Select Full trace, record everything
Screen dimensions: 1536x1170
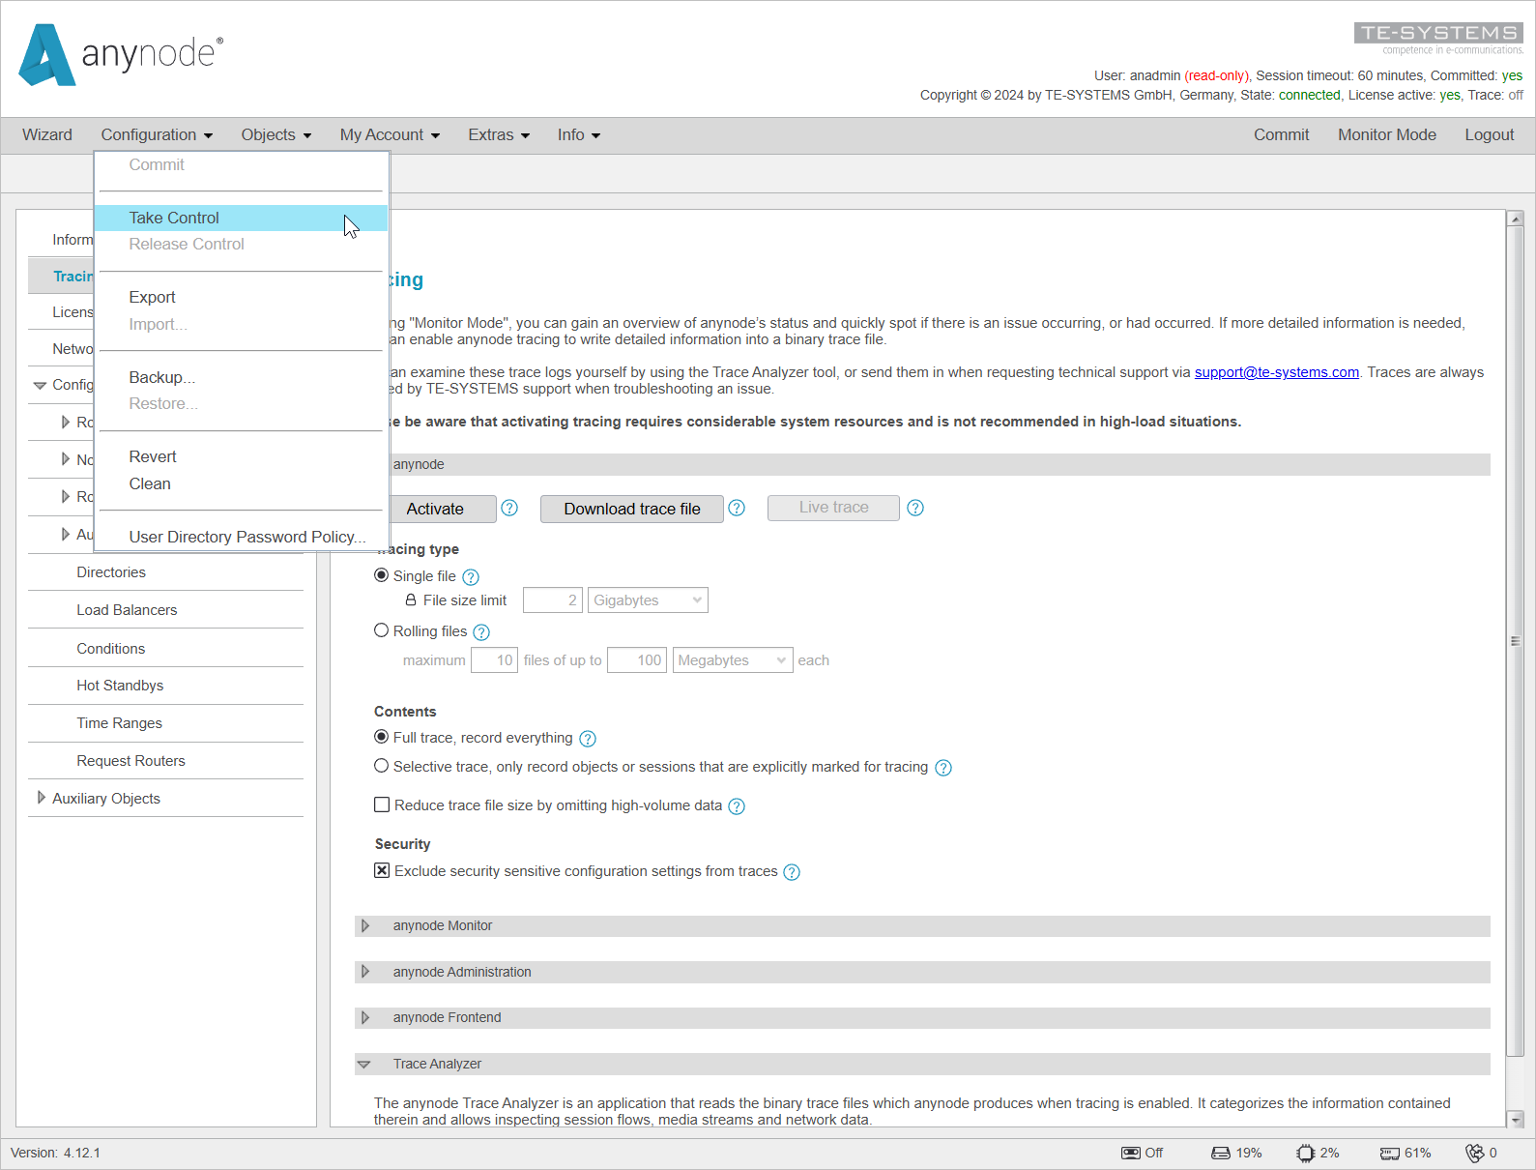(x=382, y=737)
